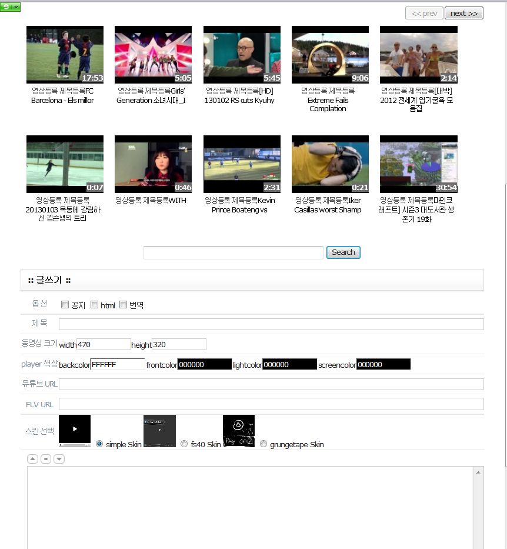The width and height of the screenshot is (507, 549).
Task: Click the backcolor FFFFFF color field
Action: click(x=118, y=365)
